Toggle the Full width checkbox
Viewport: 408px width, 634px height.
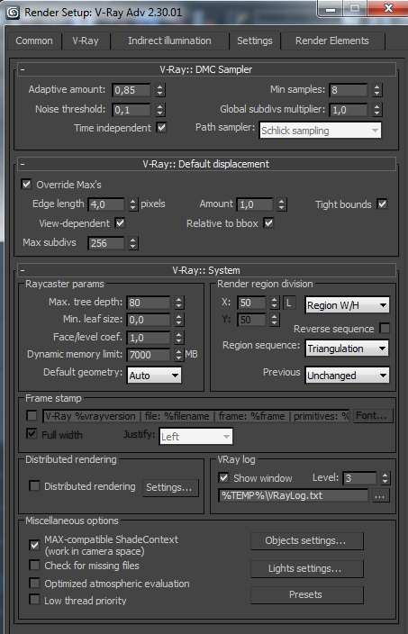click(x=32, y=434)
